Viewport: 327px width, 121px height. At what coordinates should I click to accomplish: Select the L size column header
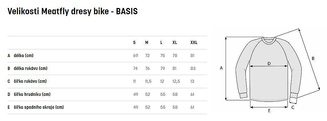tap(161, 43)
